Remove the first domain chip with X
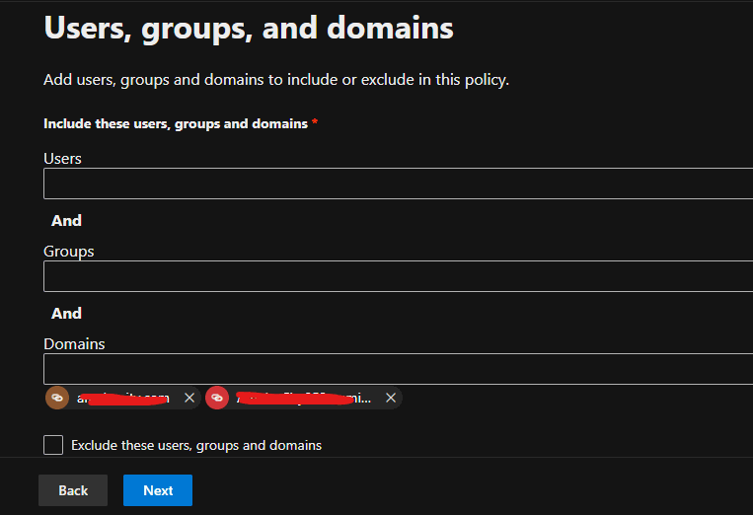This screenshot has width=753, height=515. pyautogui.click(x=189, y=398)
